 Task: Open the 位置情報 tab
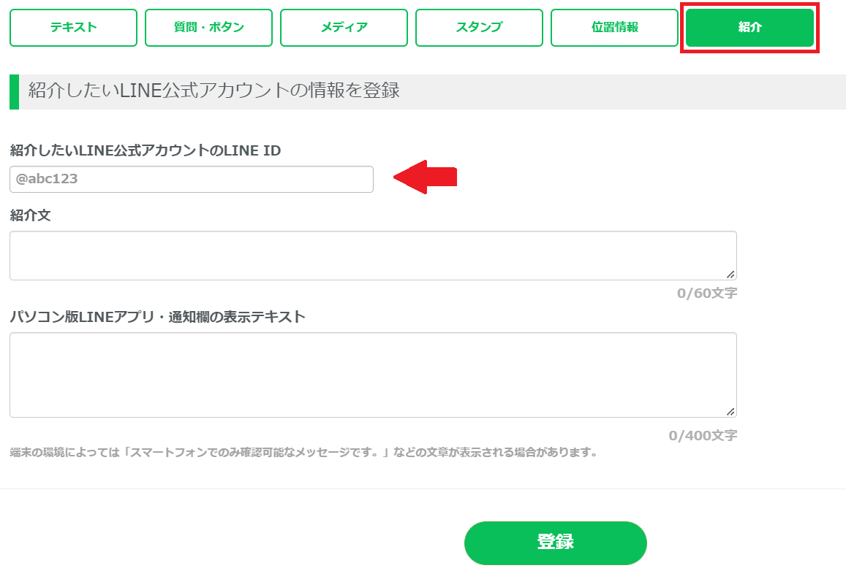point(614,28)
